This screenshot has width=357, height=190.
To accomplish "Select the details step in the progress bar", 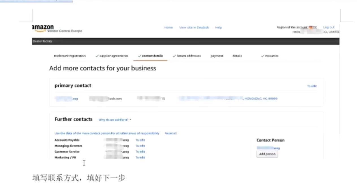I will tap(237, 56).
